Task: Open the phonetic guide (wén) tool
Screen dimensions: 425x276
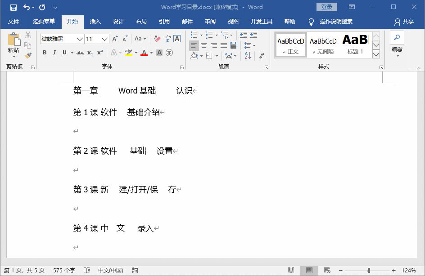Action: tap(167, 39)
